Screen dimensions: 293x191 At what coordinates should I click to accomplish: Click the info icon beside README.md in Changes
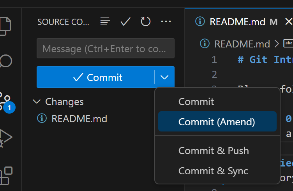(x=42, y=118)
